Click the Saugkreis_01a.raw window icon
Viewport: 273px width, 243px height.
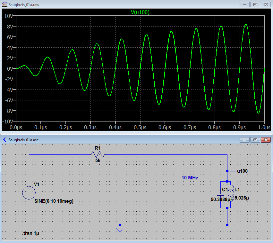tap(4, 5)
